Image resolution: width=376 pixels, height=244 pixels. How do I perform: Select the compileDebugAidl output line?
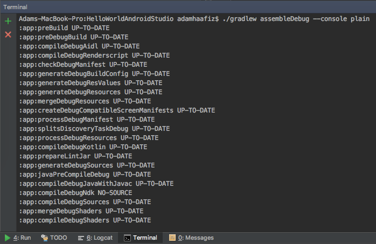79,46
